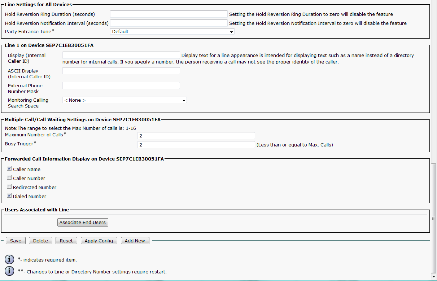Click the External Phone Number Mask field
Screen dimensions: 437x281
[x=121, y=85]
